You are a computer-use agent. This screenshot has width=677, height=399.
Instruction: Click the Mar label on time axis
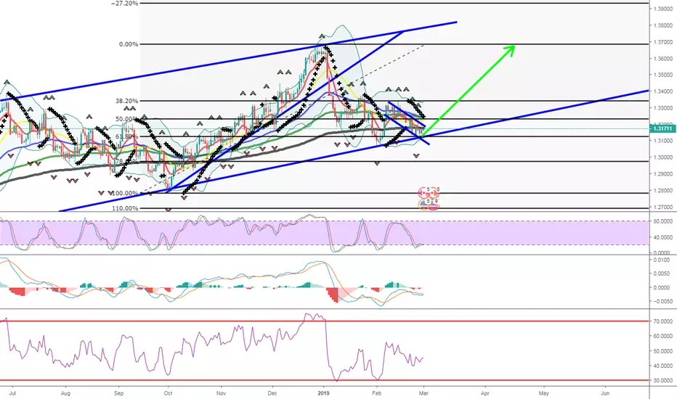423,393
